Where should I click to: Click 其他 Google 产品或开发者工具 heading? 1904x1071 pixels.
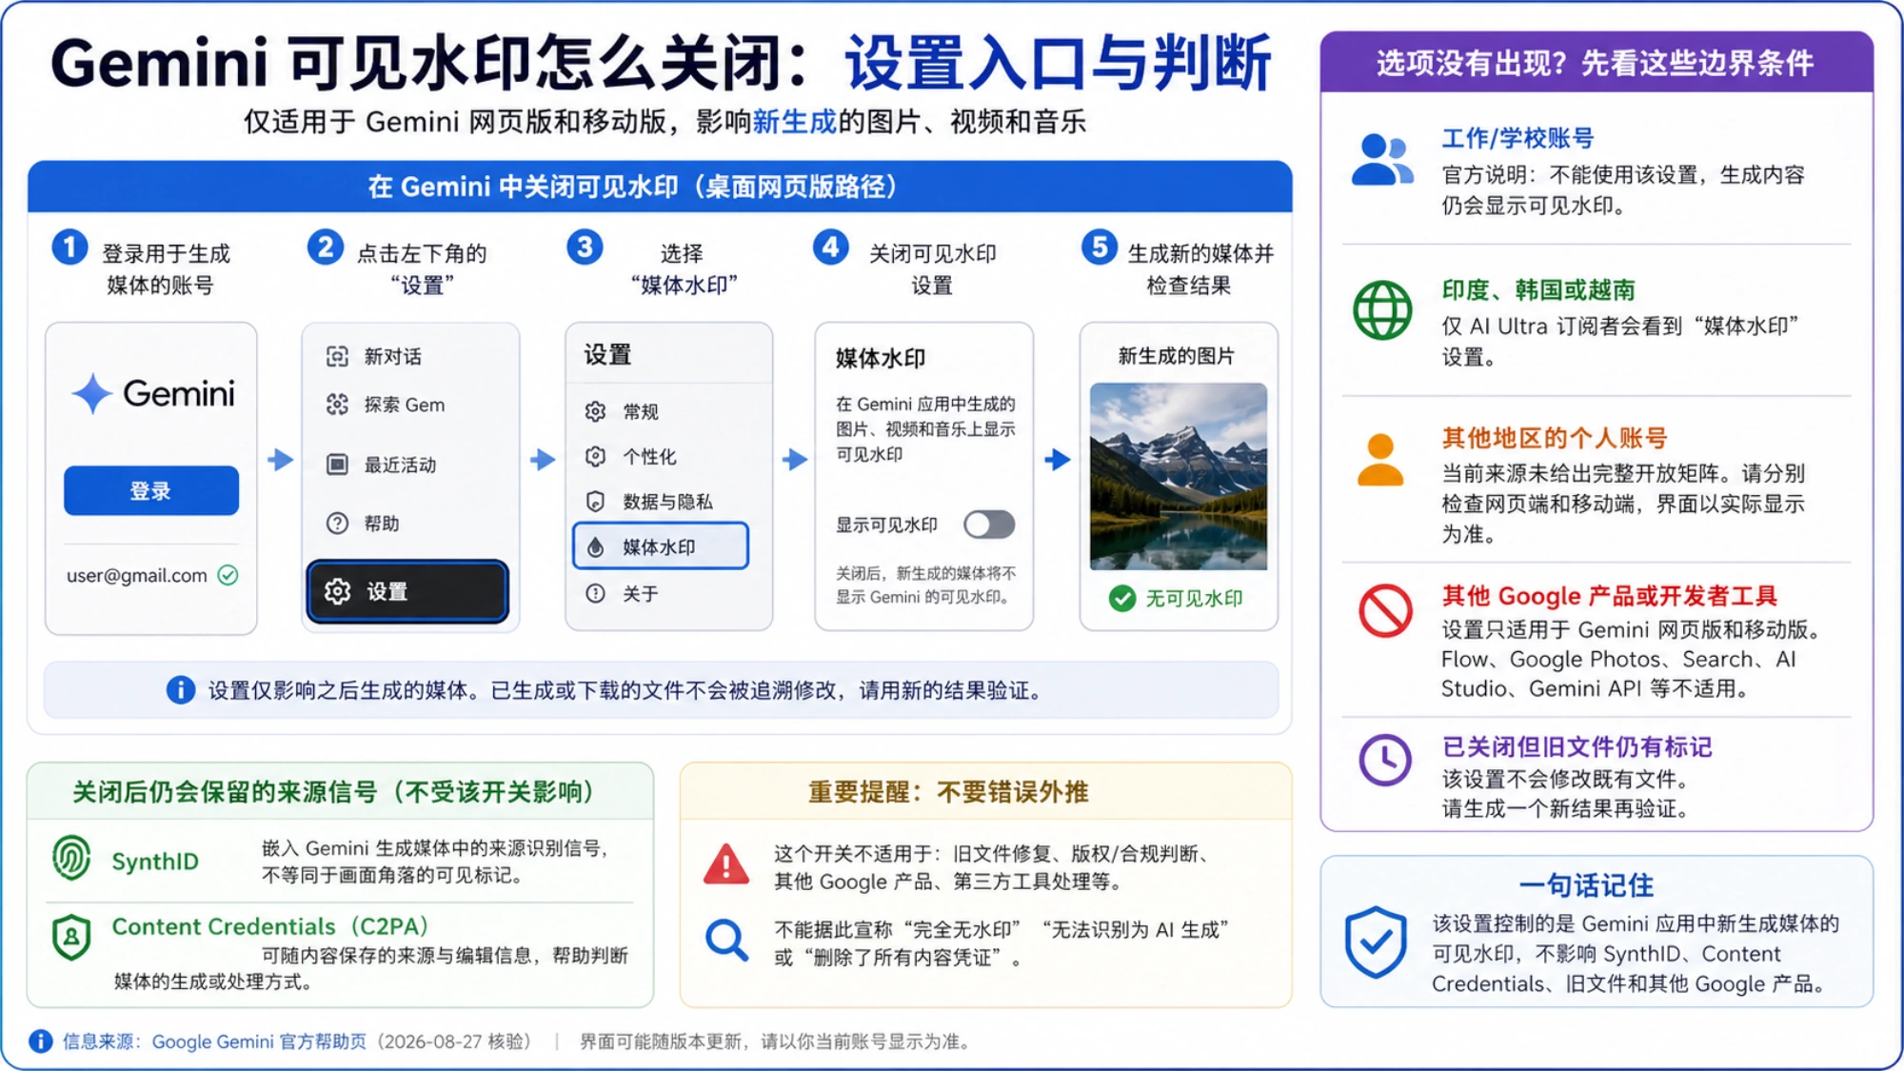point(1609,596)
